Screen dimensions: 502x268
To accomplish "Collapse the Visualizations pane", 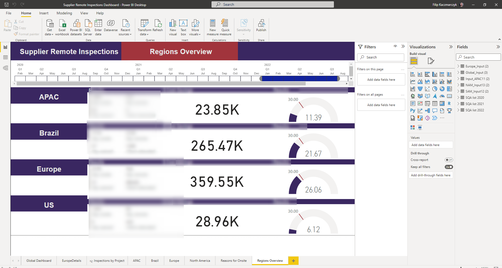I will pos(451,47).
